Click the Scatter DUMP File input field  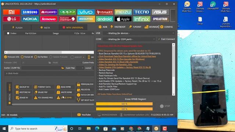pos(41,68)
